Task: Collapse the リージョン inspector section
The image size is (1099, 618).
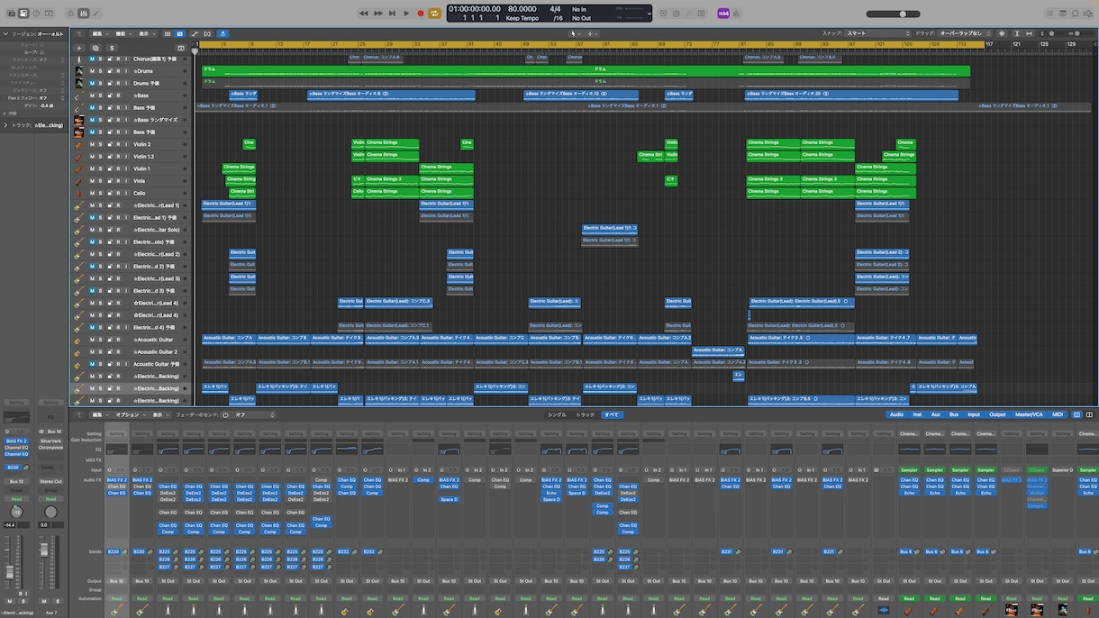Action: coord(5,33)
